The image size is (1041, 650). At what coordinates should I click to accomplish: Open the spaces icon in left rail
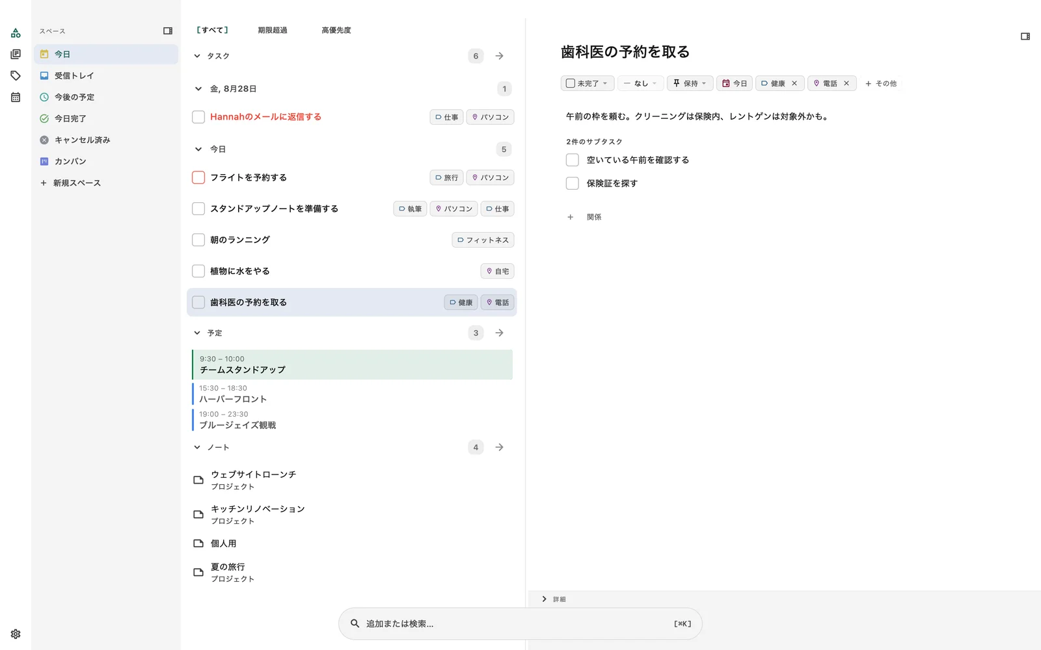(16, 32)
